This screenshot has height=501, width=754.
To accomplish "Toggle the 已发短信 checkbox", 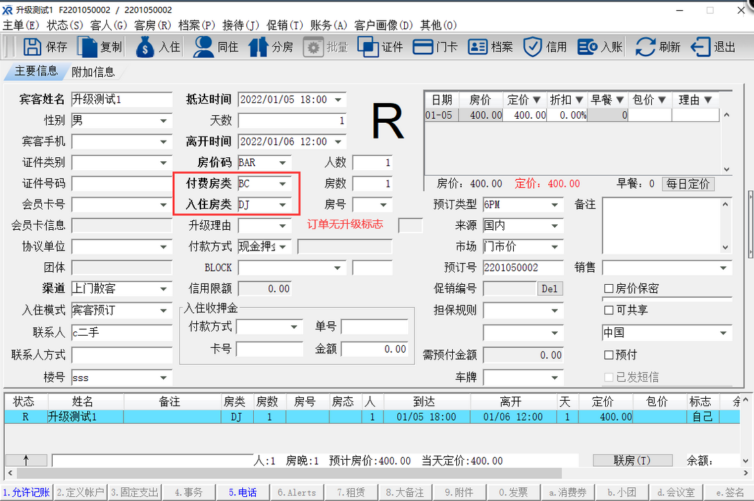I will [x=609, y=377].
